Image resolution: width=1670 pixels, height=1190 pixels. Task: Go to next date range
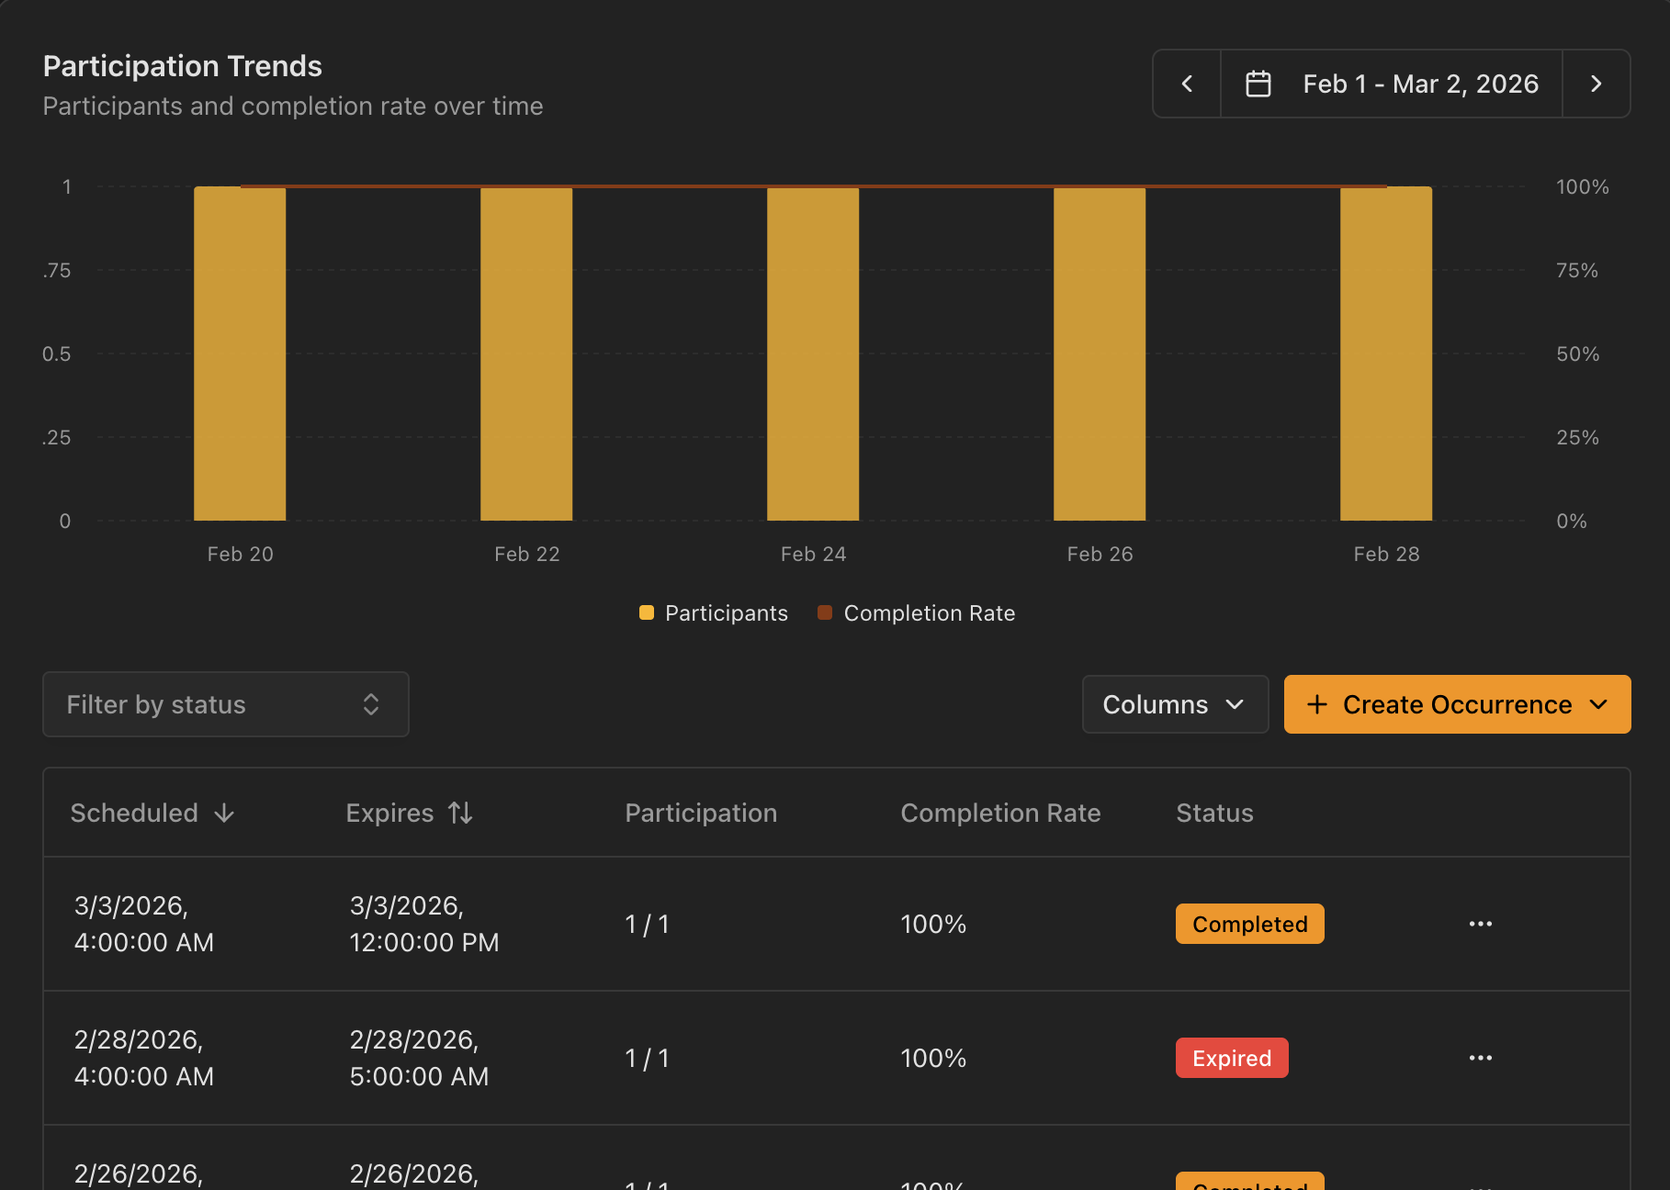1596,84
